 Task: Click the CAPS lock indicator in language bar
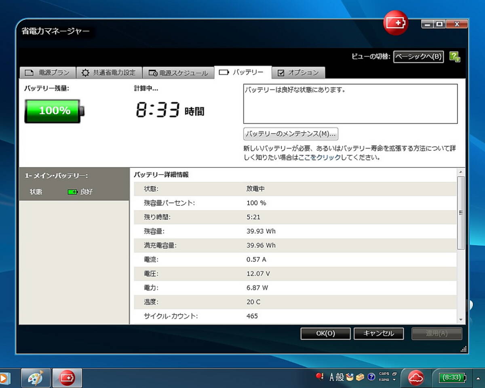(x=384, y=374)
